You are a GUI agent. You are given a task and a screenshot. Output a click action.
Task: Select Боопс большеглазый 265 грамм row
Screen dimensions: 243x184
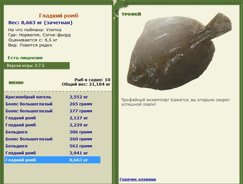click(x=52, y=104)
